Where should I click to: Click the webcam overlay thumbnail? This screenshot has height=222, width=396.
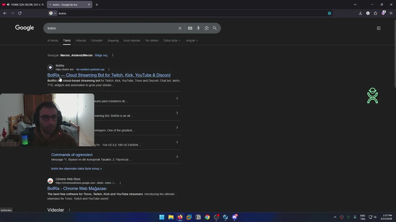coord(47,120)
